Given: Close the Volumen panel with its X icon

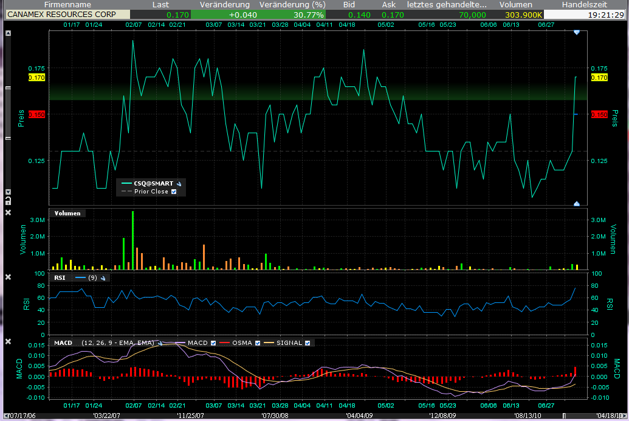Looking at the screenshot, I should [9, 213].
